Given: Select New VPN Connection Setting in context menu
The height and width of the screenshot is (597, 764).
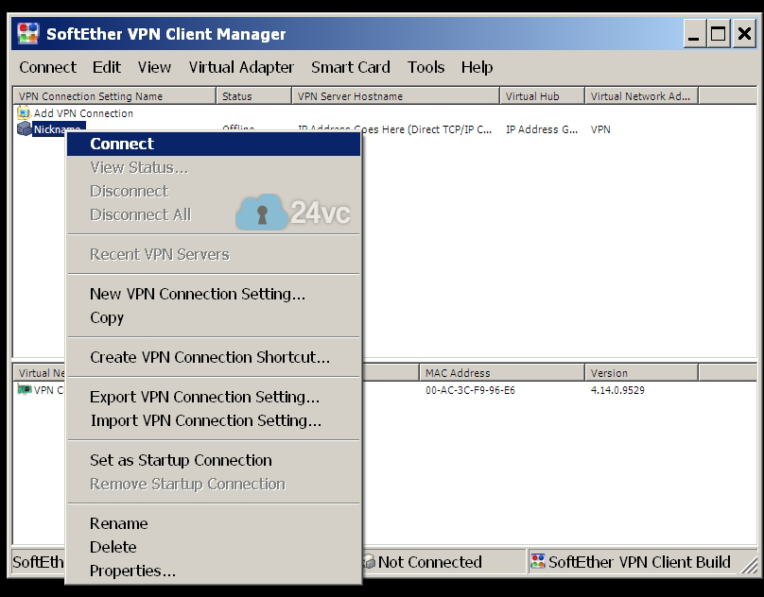Looking at the screenshot, I should tap(214, 294).
